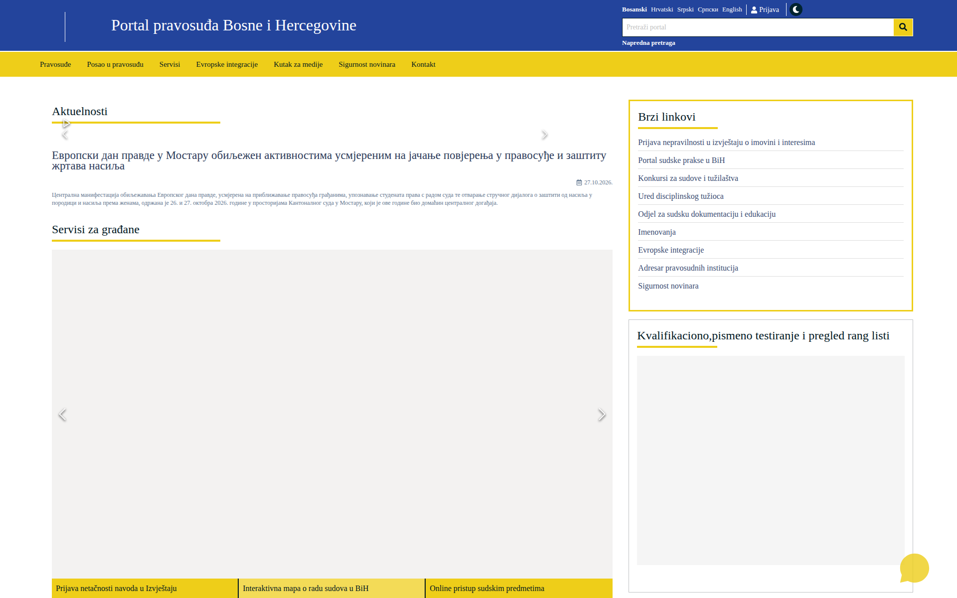Click the yellow search magnifier button
The height and width of the screenshot is (598, 957).
pos(903,27)
